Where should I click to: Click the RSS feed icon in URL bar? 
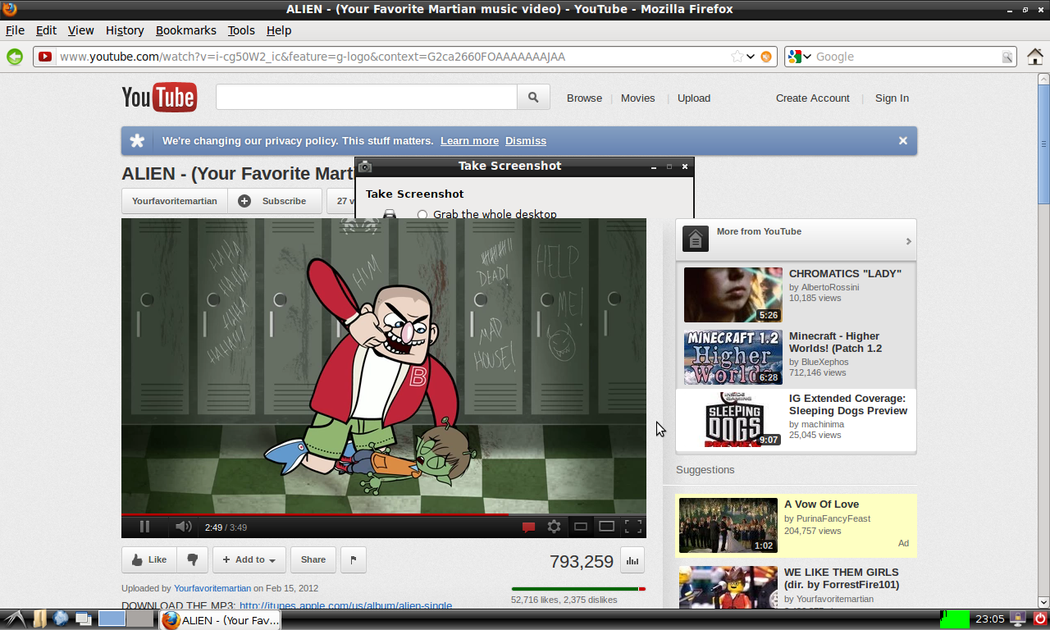pos(766,57)
